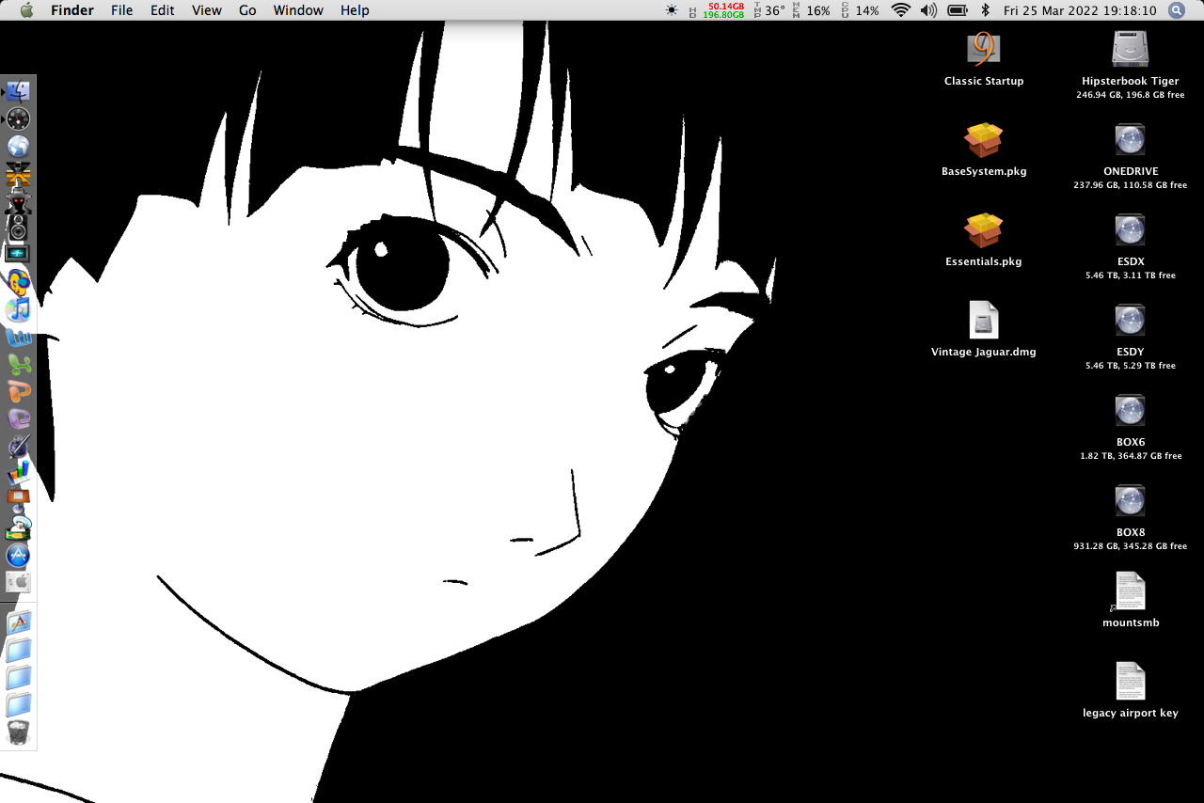The width and height of the screenshot is (1204, 803).
Task: Open the Apple menu
Action: (x=26, y=10)
